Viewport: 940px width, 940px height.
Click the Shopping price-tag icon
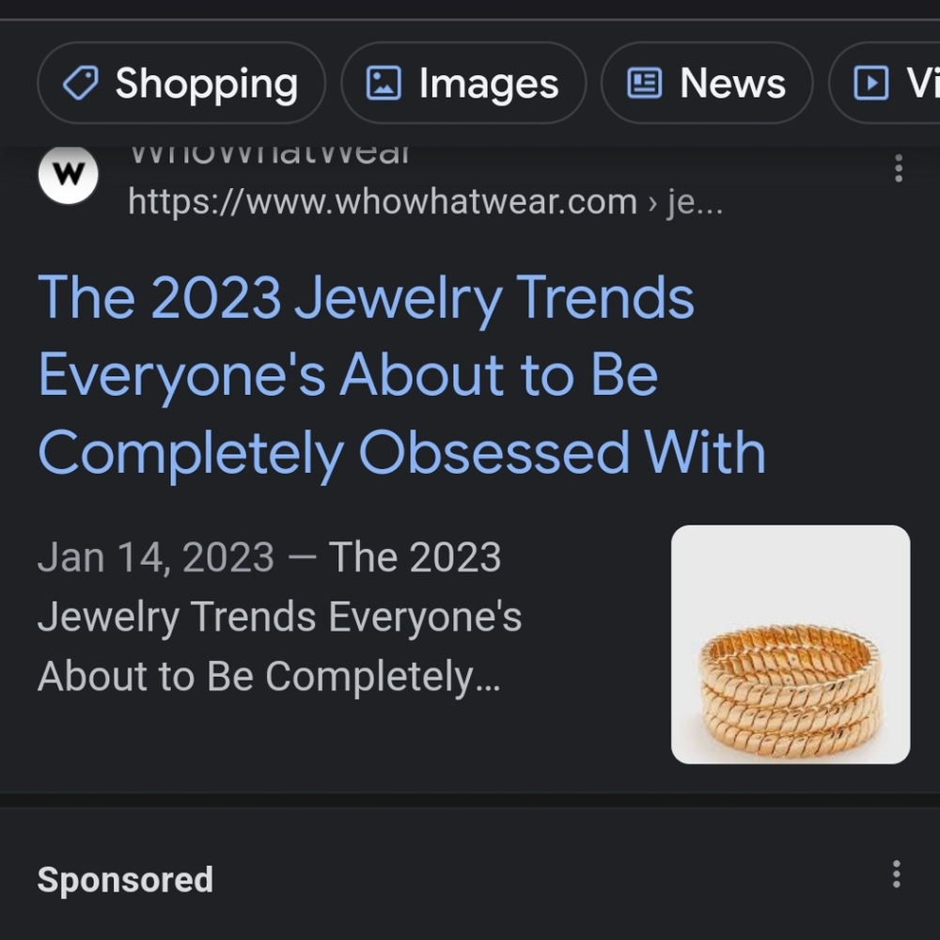[81, 84]
